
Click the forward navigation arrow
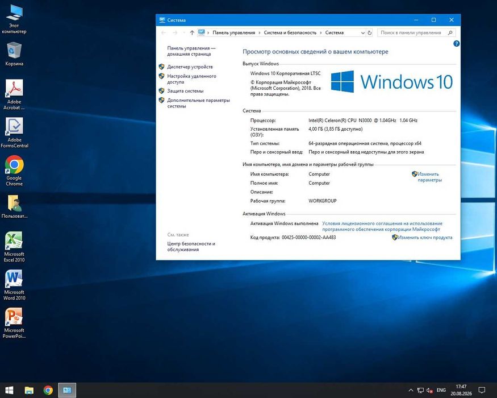point(175,32)
